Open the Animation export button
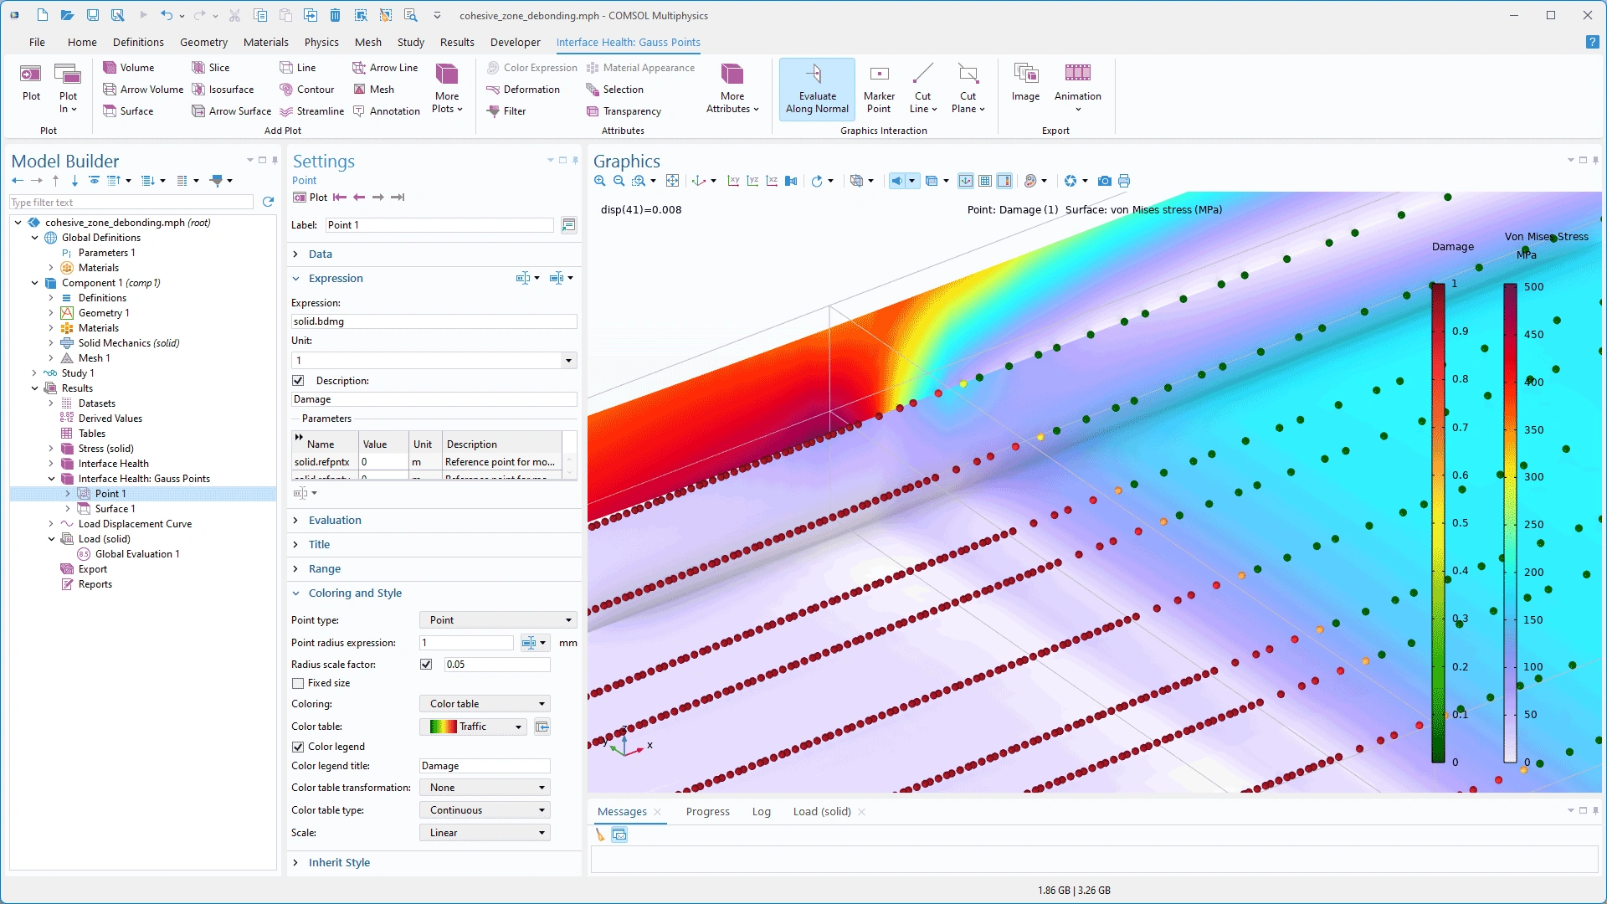 [1077, 87]
